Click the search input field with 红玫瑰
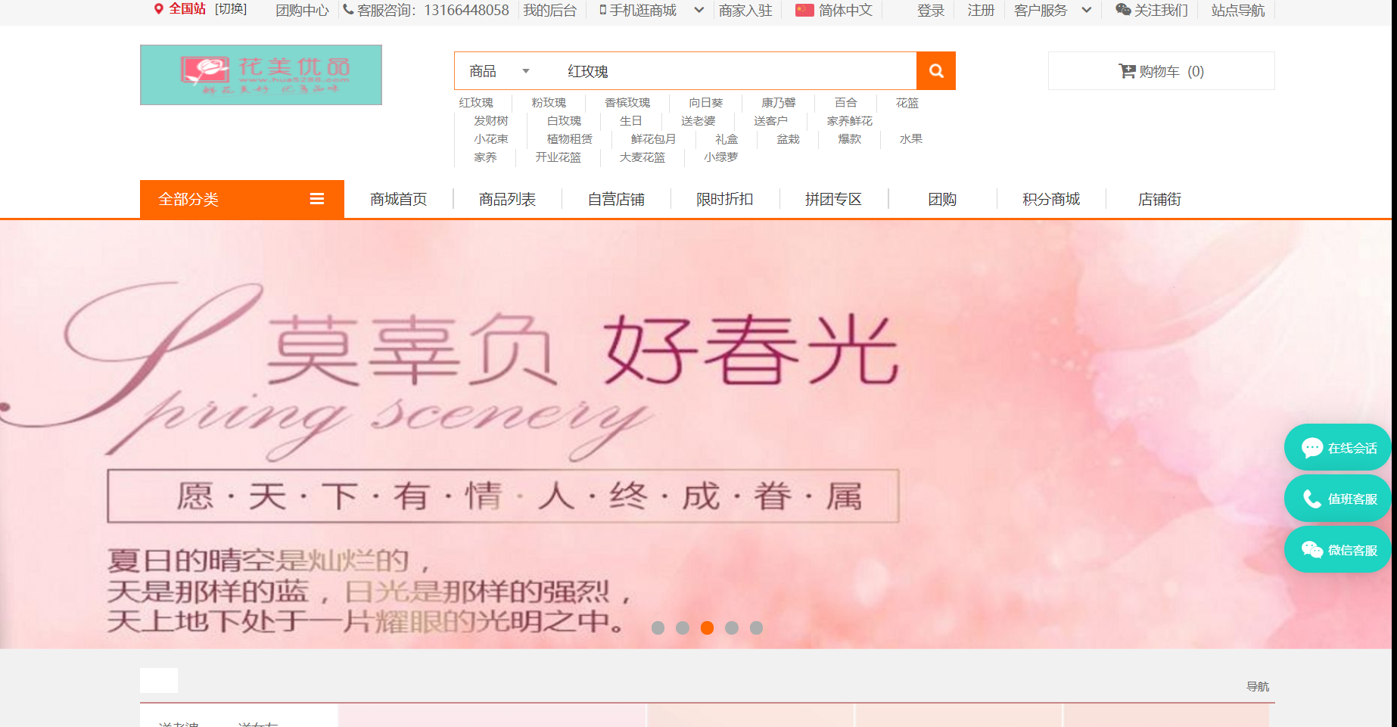The height and width of the screenshot is (727, 1397). 727,71
